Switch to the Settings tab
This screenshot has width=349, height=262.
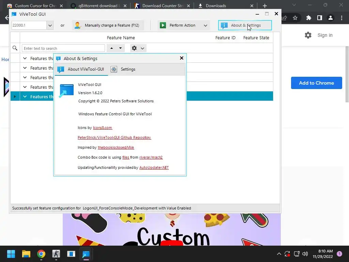123,69
